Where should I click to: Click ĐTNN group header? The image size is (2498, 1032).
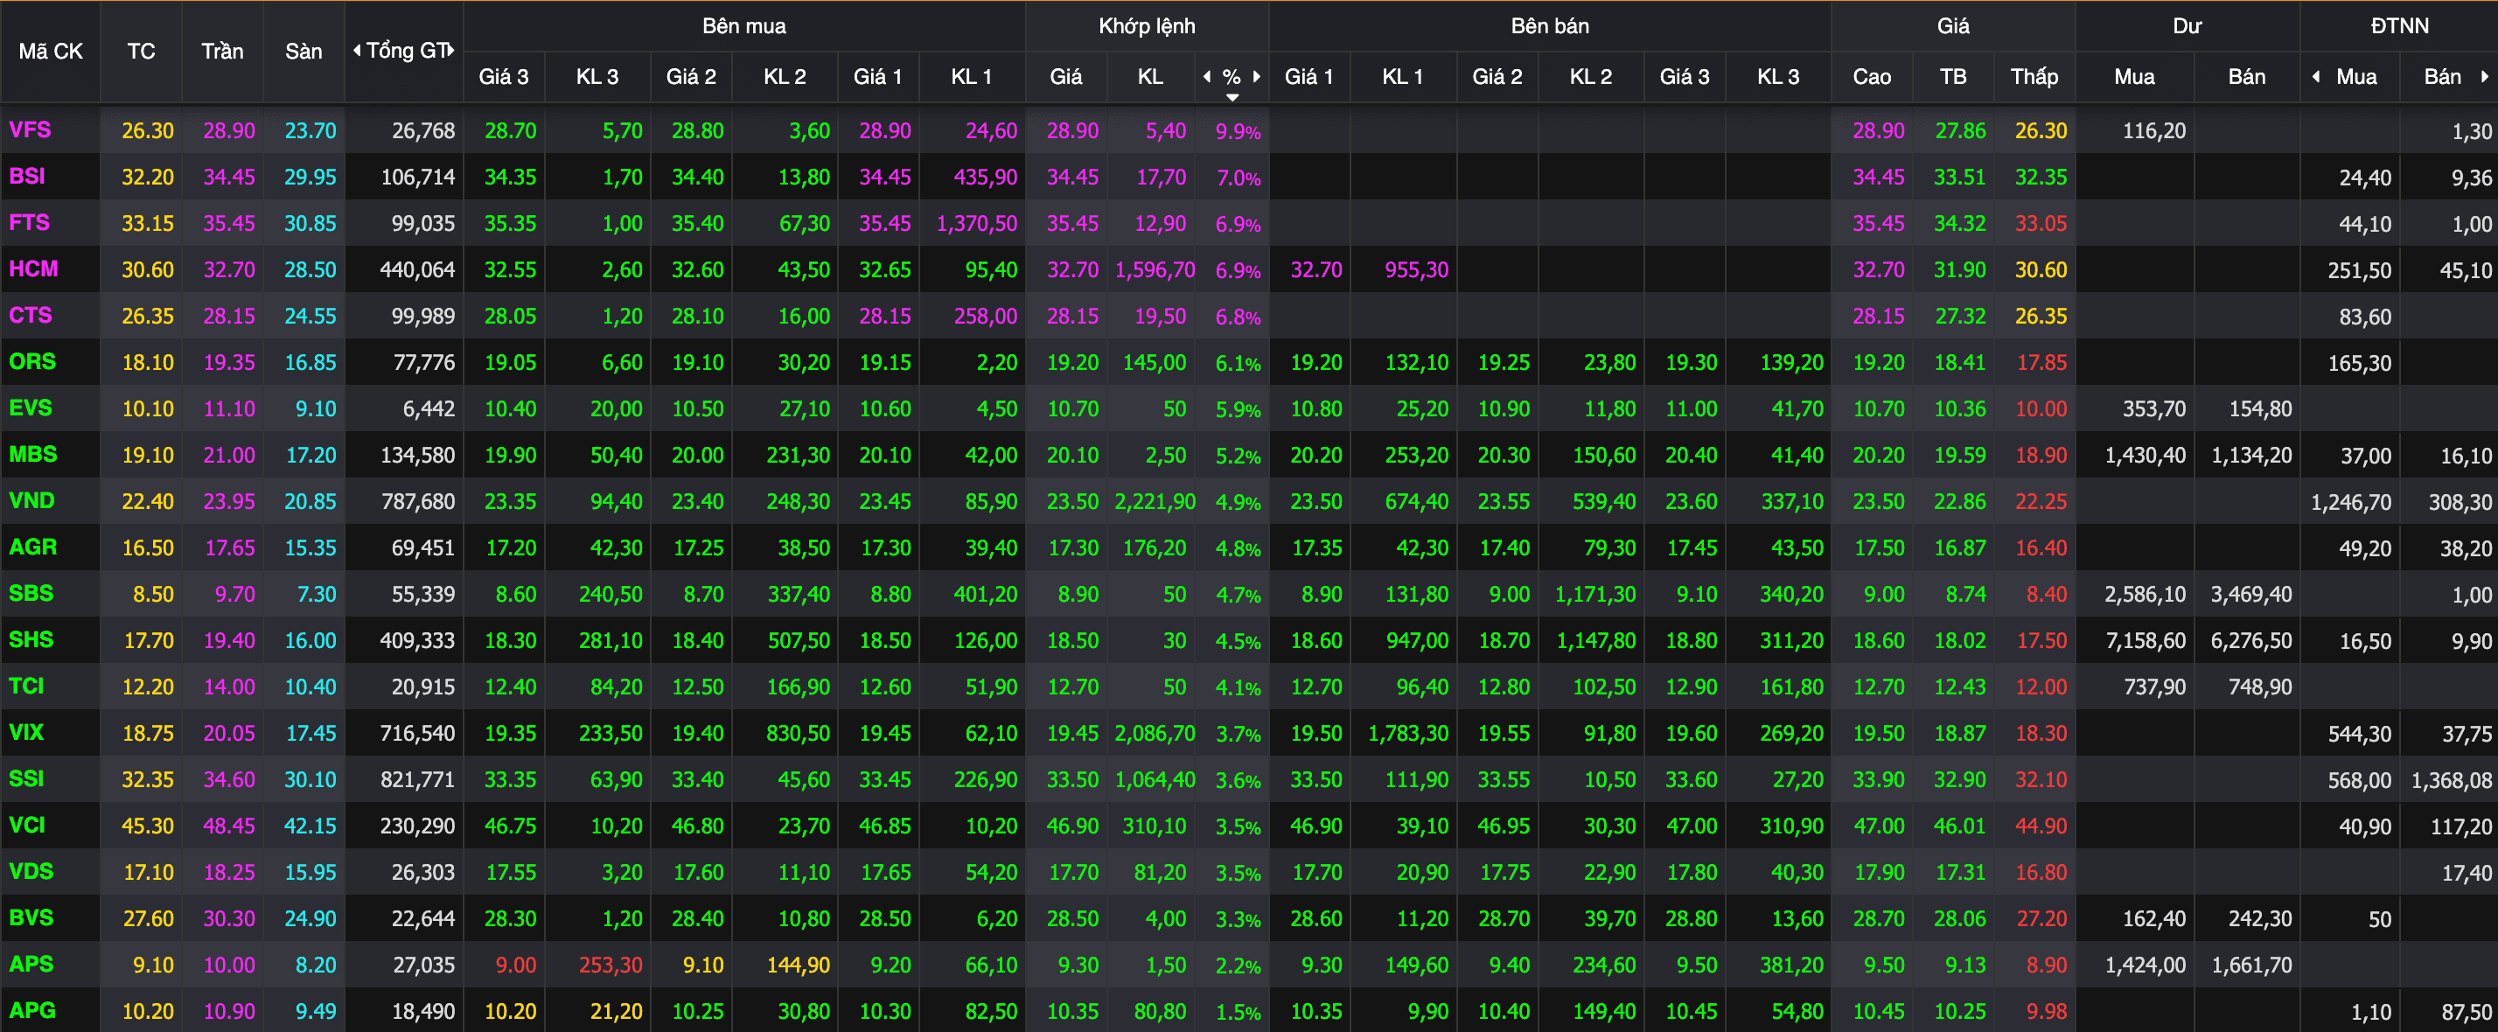2399,26
